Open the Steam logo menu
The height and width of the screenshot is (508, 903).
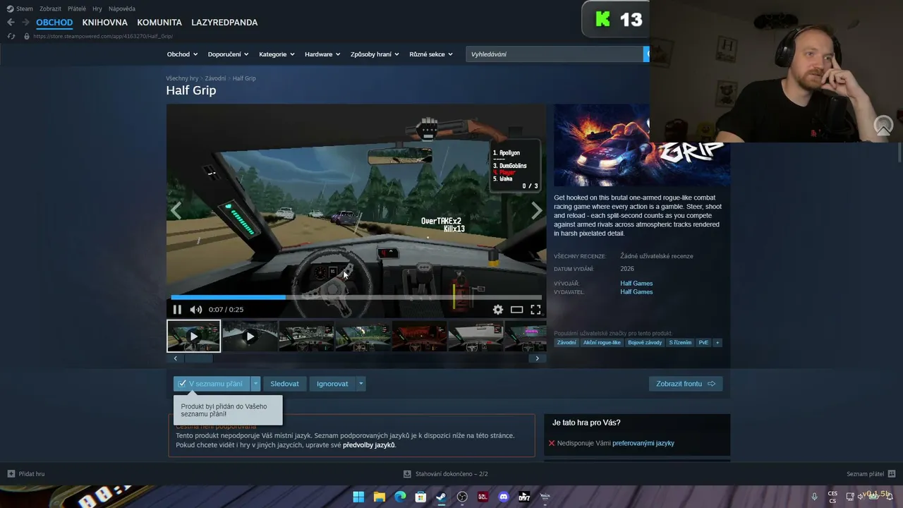coord(20,8)
